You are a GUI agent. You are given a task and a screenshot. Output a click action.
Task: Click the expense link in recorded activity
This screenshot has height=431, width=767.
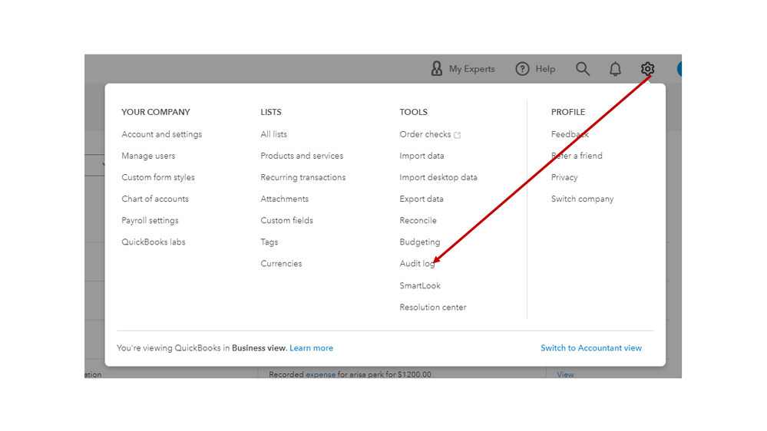coord(320,375)
